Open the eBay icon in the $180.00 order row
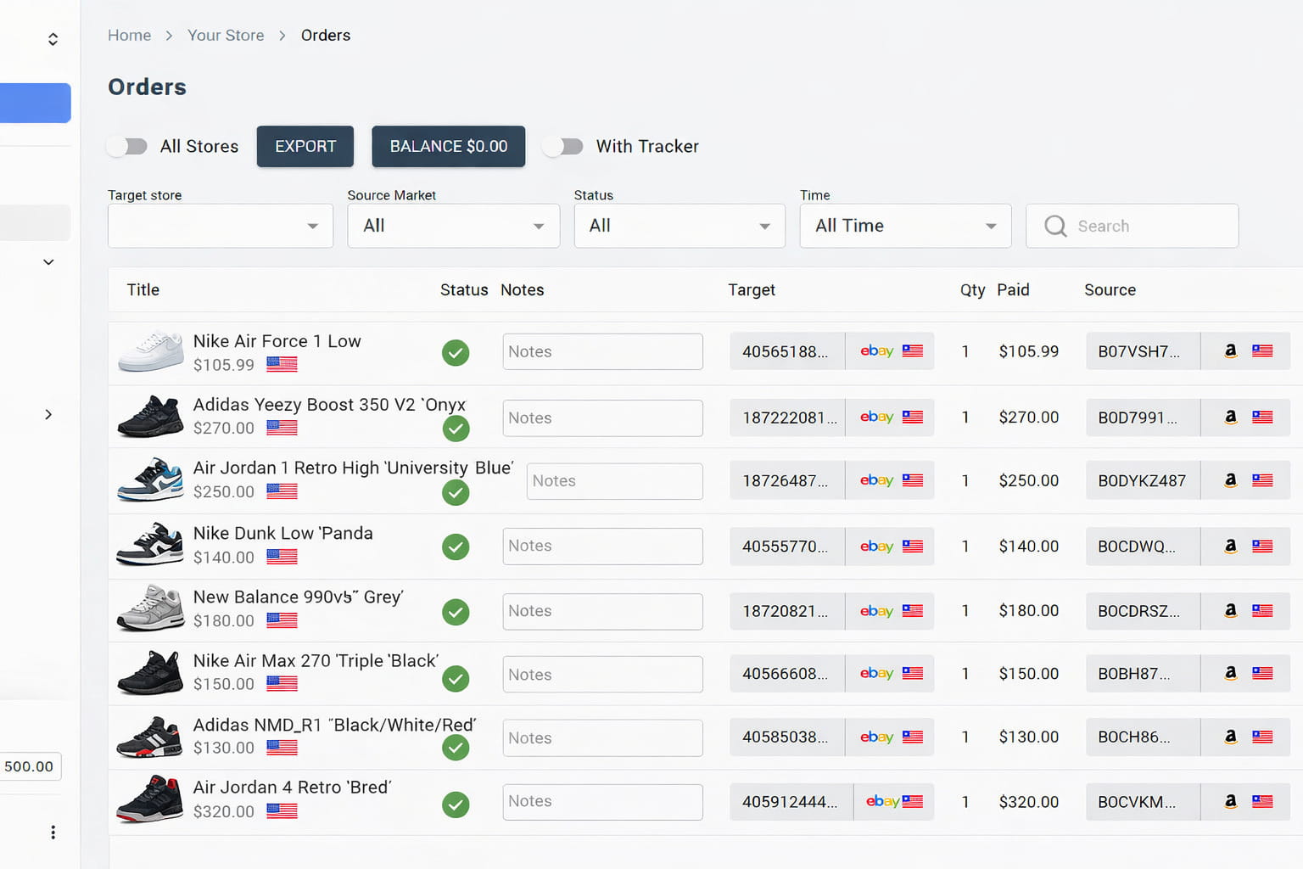This screenshot has width=1303, height=869. (x=876, y=611)
